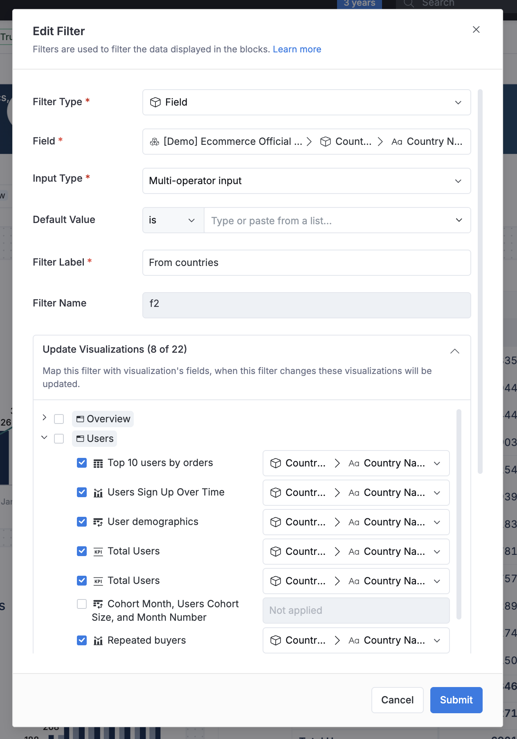Click the cube icon in Filter Type field
This screenshot has height=739, width=517.
[155, 102]
